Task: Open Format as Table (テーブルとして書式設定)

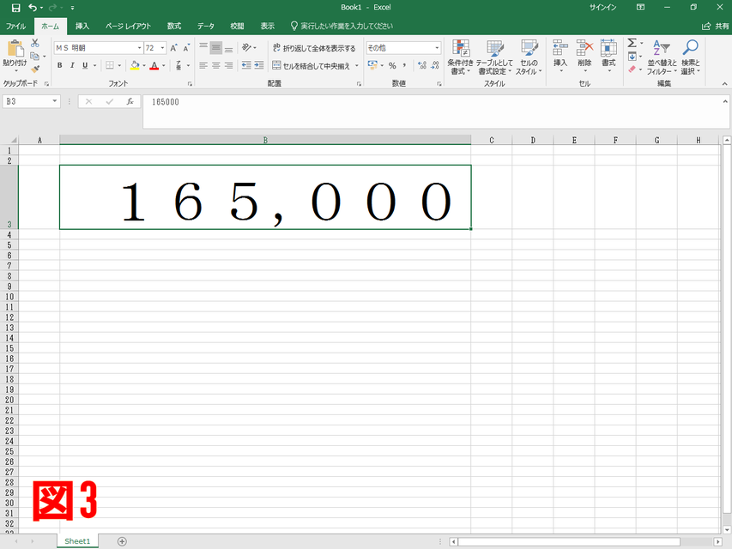Action: (x=494, y=57)
